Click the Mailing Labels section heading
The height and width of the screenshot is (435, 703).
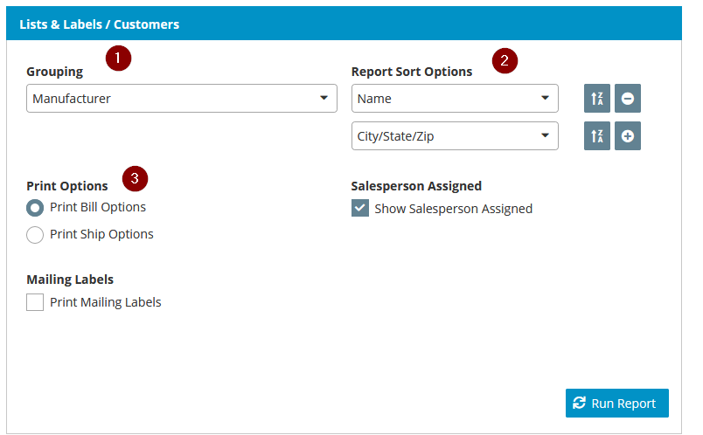[x=70, y=280]
